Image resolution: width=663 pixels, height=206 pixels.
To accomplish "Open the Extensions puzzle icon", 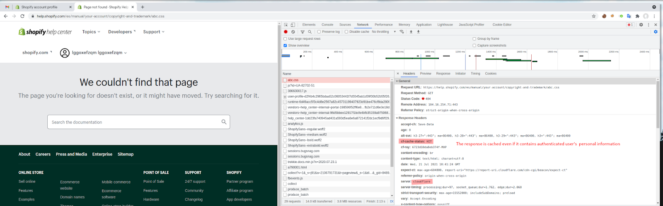I will [637, 16].
